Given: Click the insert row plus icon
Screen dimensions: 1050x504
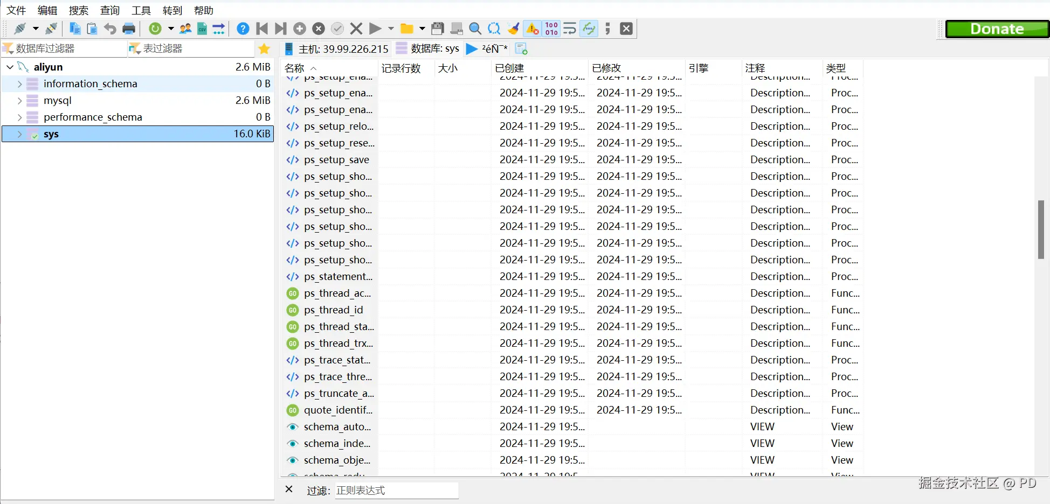Looking at the screenshot, I should pyautogui.click(x=300, y=29).
